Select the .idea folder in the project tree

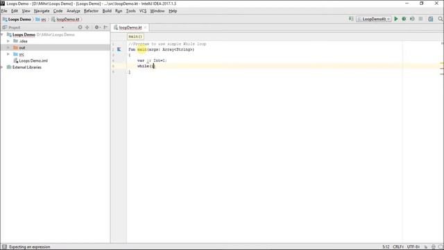click(23, 41)
